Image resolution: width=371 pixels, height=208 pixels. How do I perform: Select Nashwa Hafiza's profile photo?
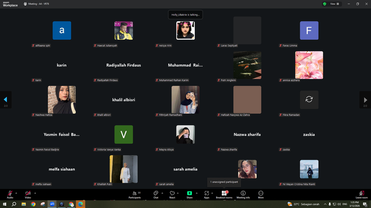[x=62, y=100]
